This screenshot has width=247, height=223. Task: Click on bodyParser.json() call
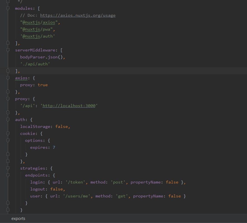41,57
